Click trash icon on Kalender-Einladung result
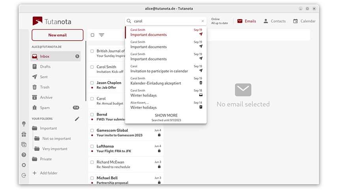The height and width of the screenshot is (190, 338). coord(201,83)
